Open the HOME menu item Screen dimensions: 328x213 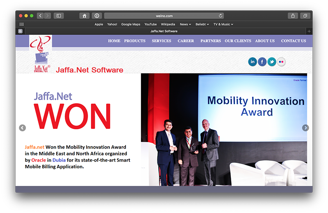[114, 41]
